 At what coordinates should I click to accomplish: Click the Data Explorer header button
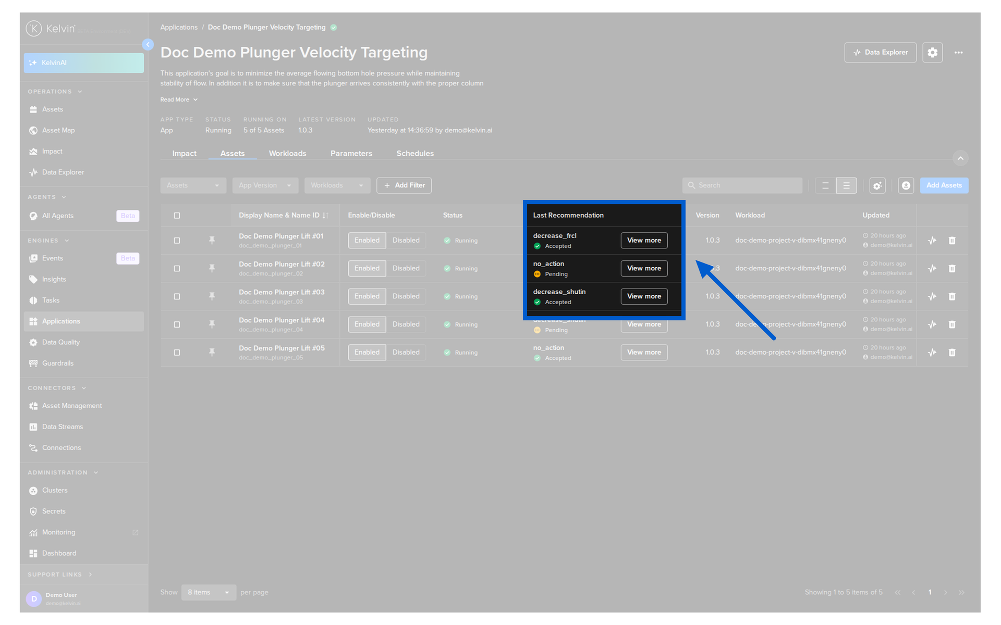[x=880, y=53]
